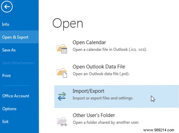Click "Import or export files and settings" text
The image size is (179, 133).
103,98
